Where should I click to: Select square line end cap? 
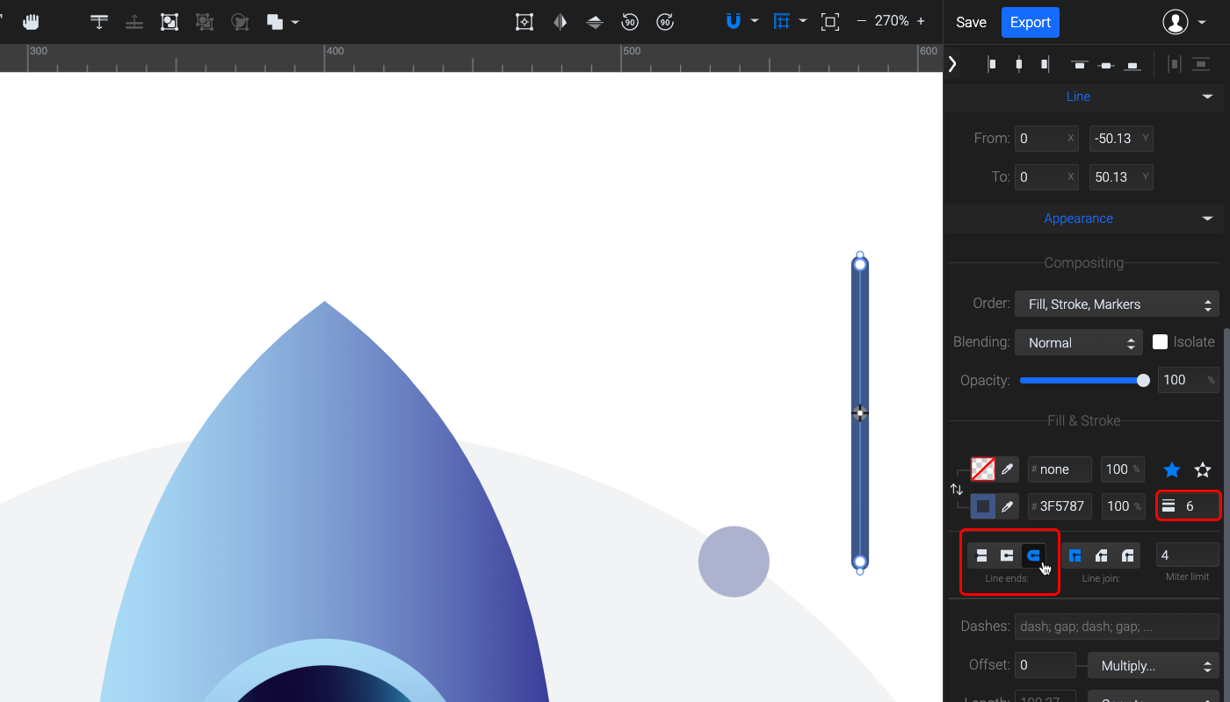1008,555
